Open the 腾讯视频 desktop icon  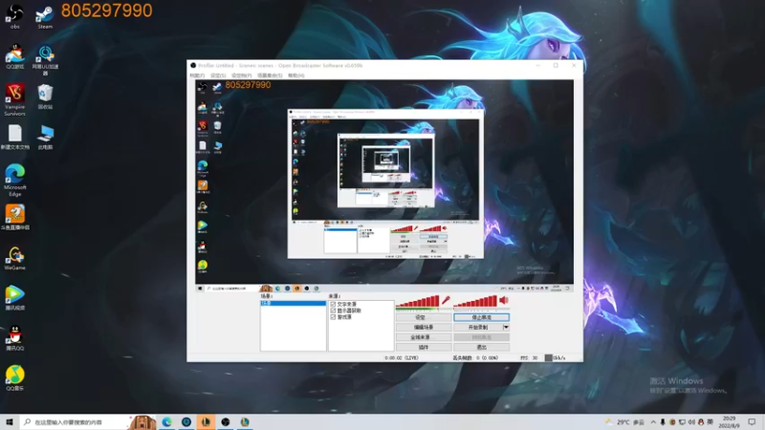[x=15, y=298]
